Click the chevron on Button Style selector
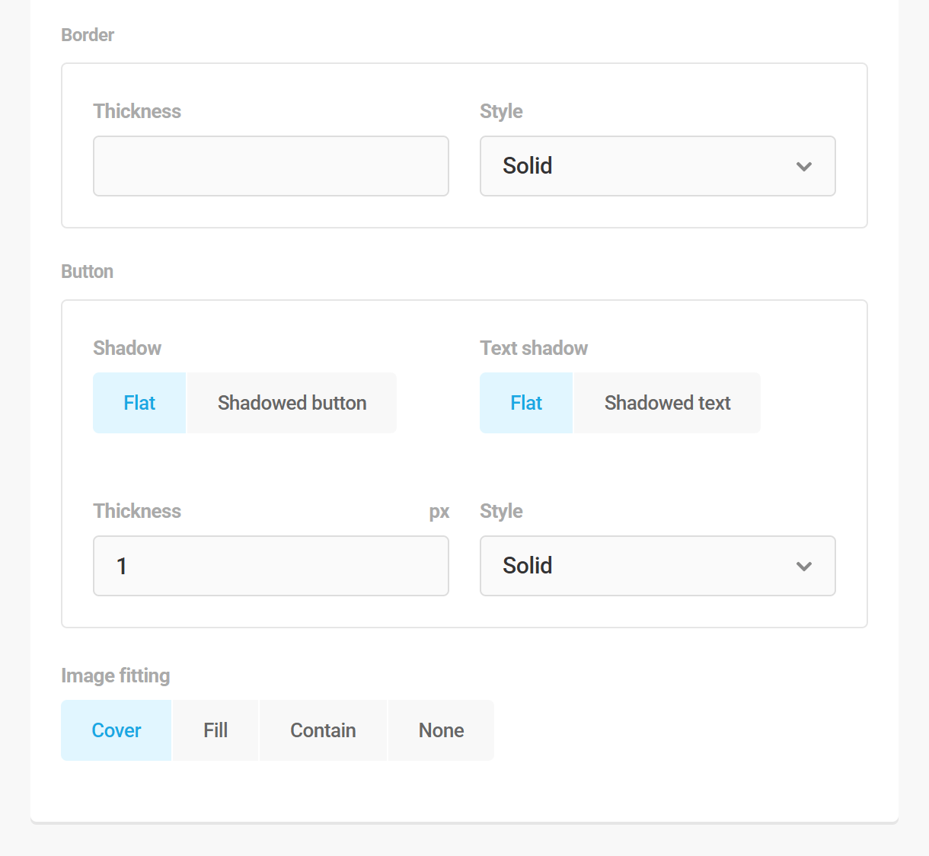Image resolution: width=929 pixels, height=856 pixels. pyautogui.click(x=804, y=566)
